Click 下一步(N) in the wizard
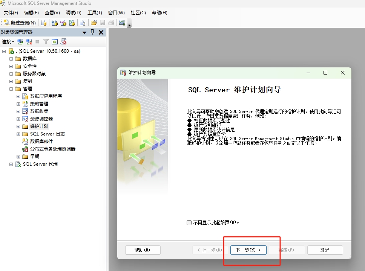 tap(248, 250)
